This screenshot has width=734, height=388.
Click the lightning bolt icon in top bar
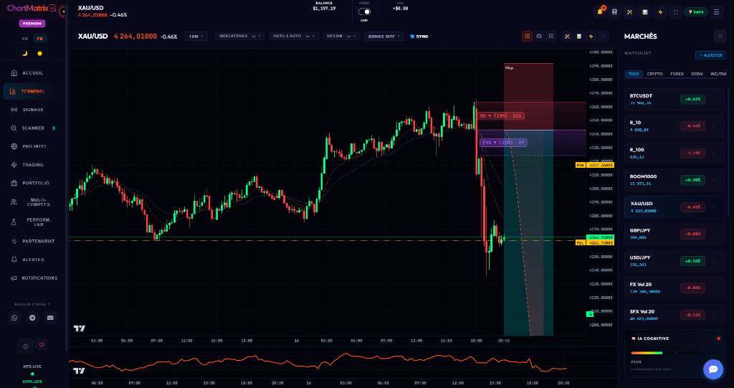tap(660, 12)
